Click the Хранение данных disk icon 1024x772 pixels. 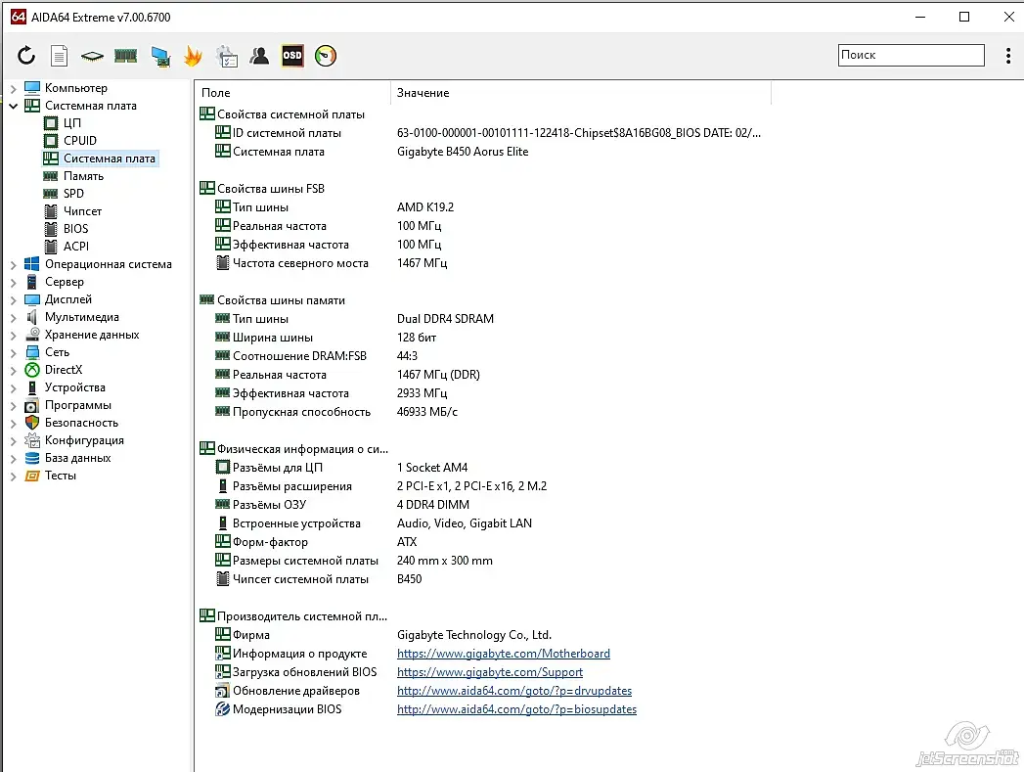32,335
